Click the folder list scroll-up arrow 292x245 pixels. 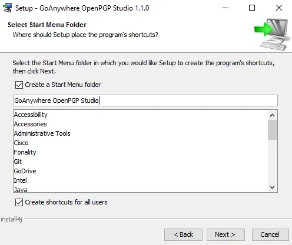click(x=272, y=115)
